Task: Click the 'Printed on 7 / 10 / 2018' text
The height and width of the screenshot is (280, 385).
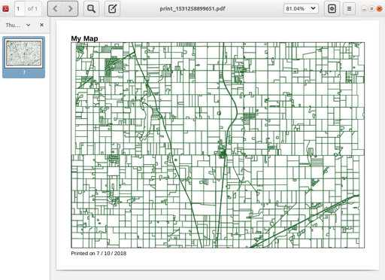Action: point(99,253)
